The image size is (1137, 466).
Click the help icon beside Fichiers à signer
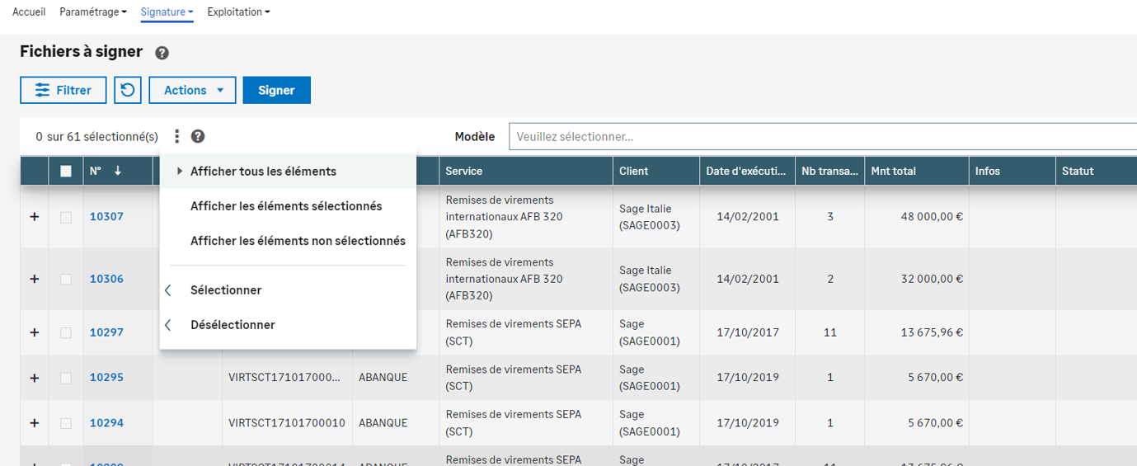tap(162, 53)
